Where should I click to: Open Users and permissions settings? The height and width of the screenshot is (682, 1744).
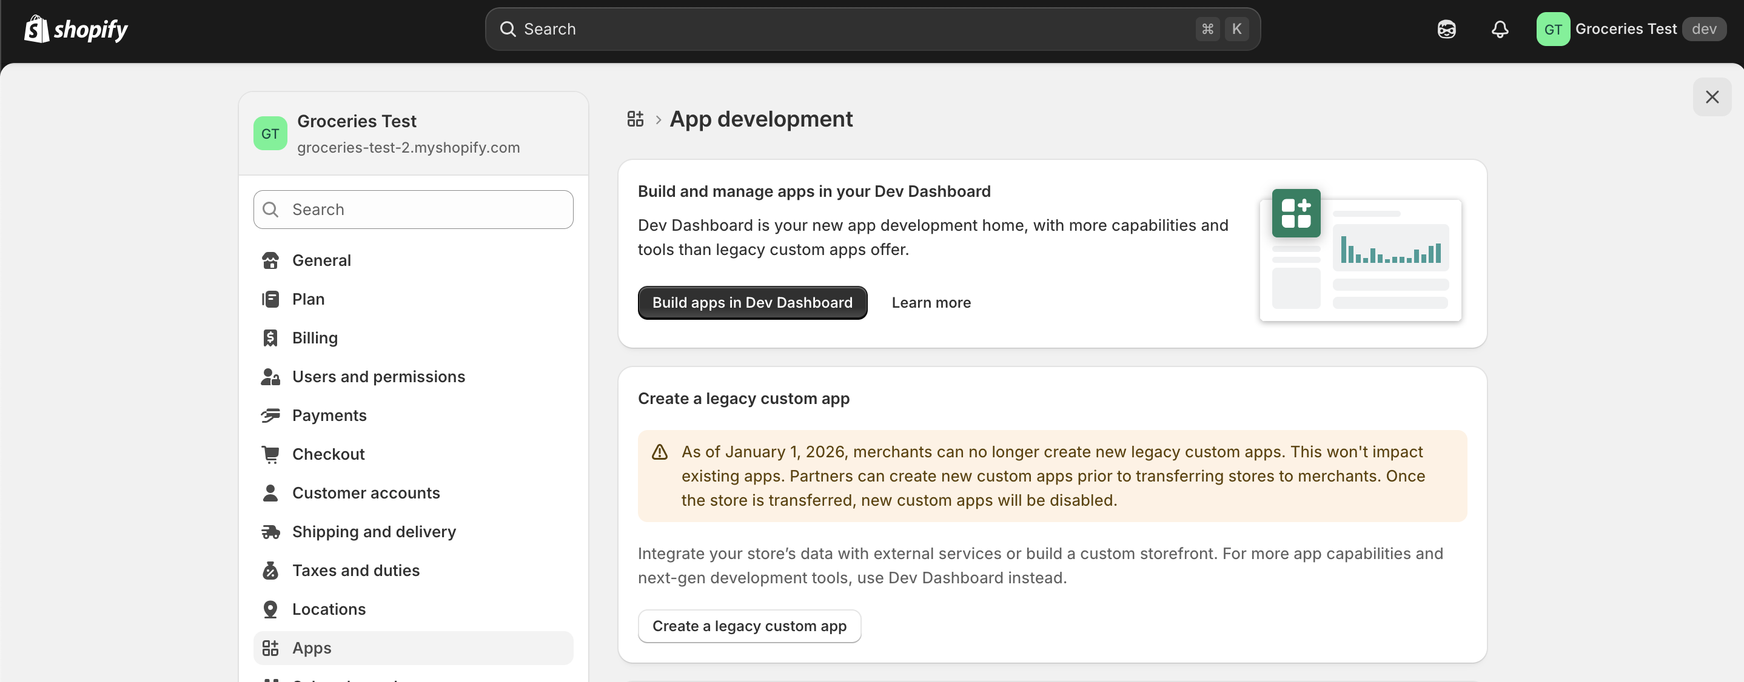378,377
